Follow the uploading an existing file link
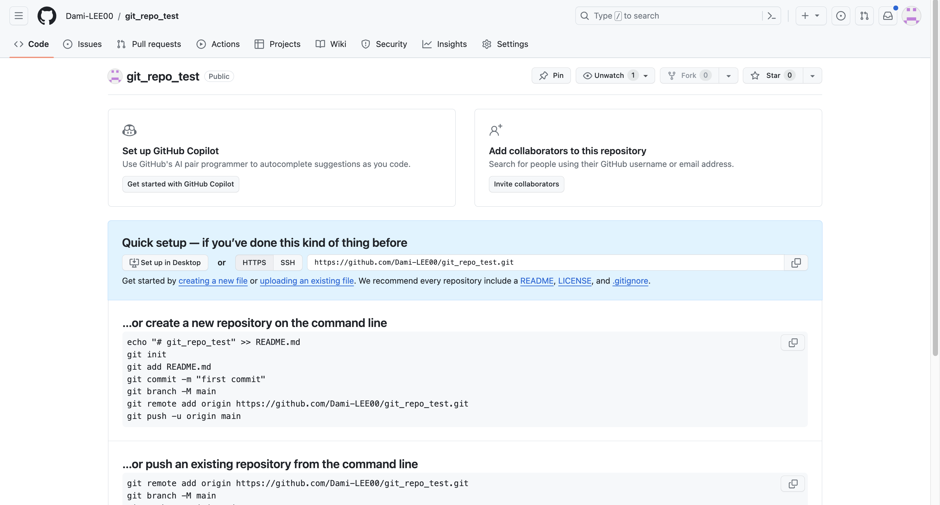Screen dimensions: 940x505 point(306,281)
